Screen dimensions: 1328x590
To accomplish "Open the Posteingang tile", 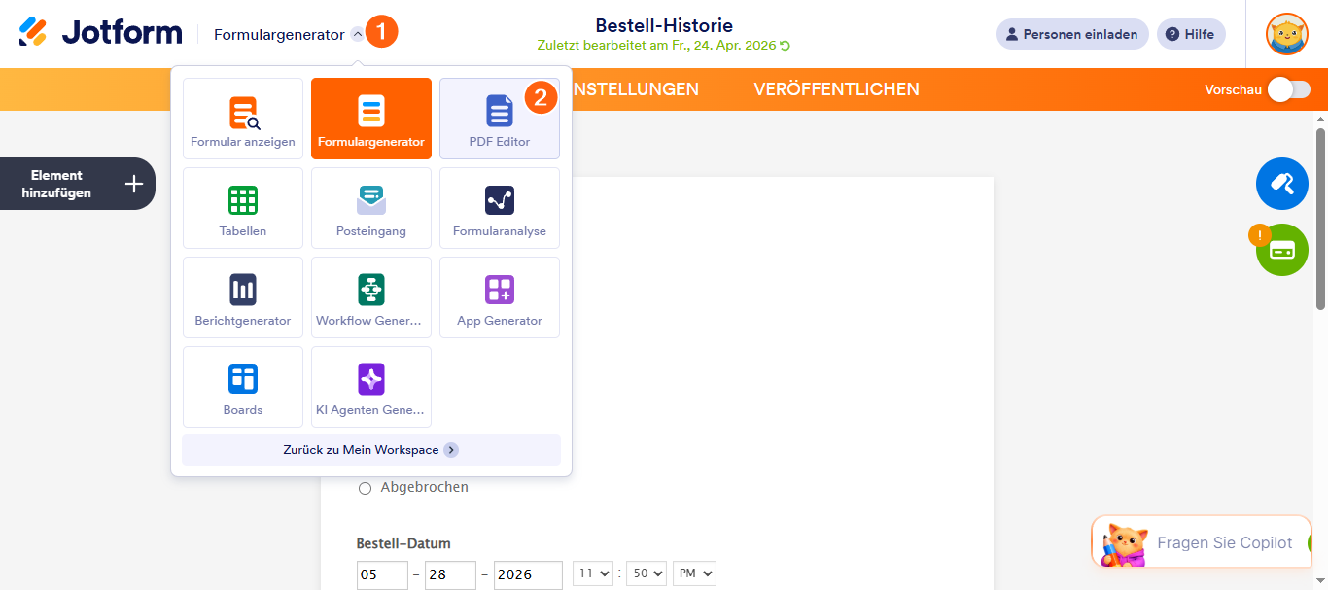I will click(371, 208).
